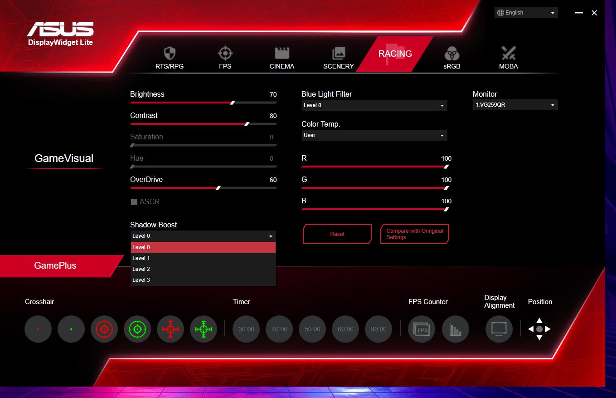Show the FPS bar graph icon
The image size is (616, 398).
pos(455,329)
